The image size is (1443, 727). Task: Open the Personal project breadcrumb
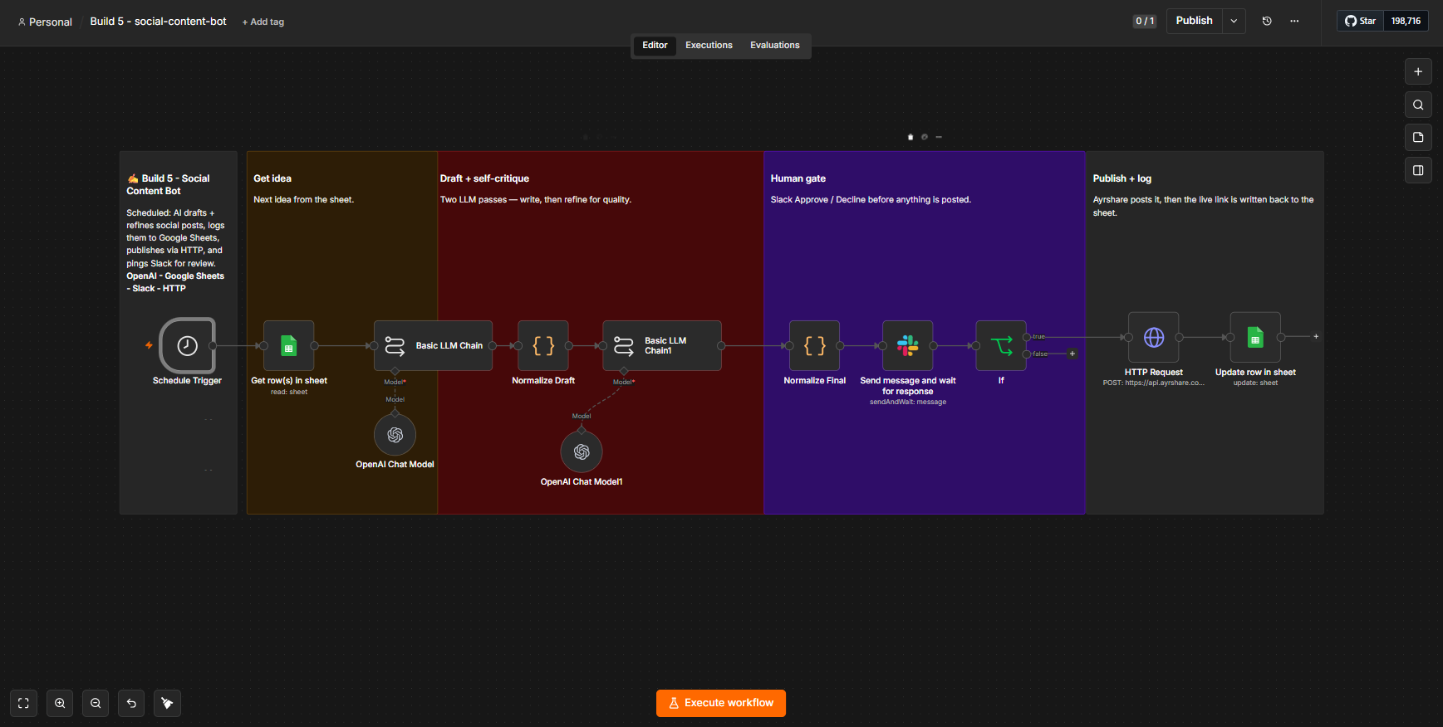coord(45,22)
